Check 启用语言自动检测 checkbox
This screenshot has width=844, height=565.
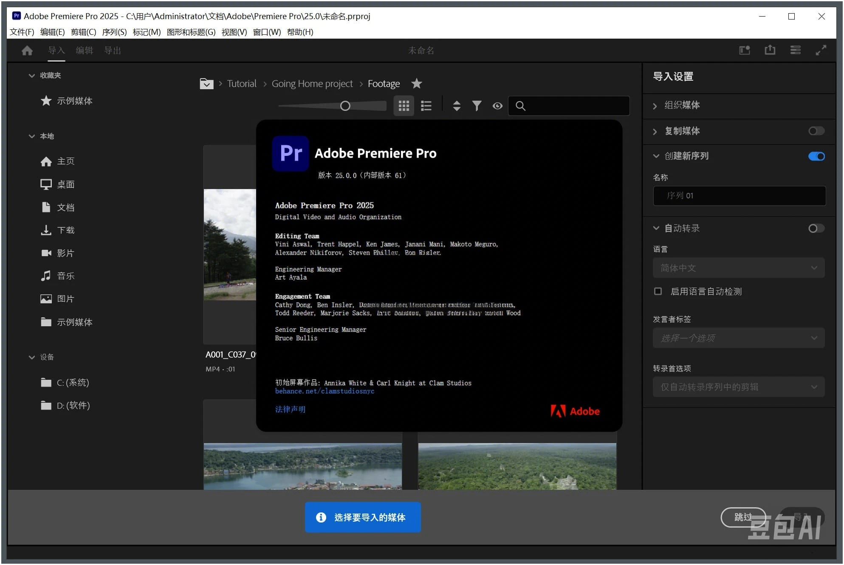coord(658,291)
